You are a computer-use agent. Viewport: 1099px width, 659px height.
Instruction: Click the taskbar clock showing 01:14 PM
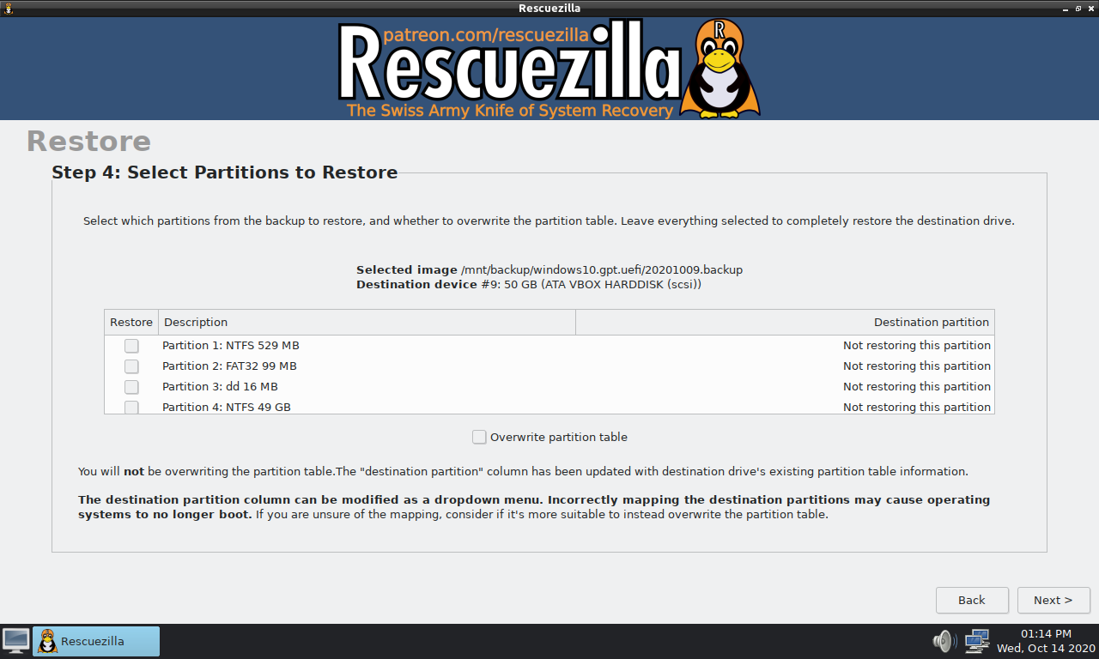pyautogui.click(x=1046, y=641)
